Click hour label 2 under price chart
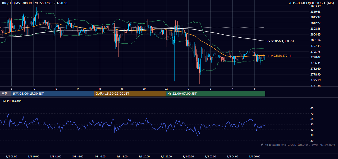 click(210, 88)
